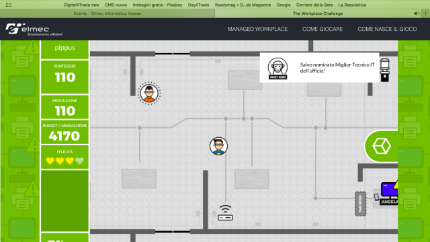Click the Wi-Fi router icon
Screen dimensions: 430x242
[225, 213]
